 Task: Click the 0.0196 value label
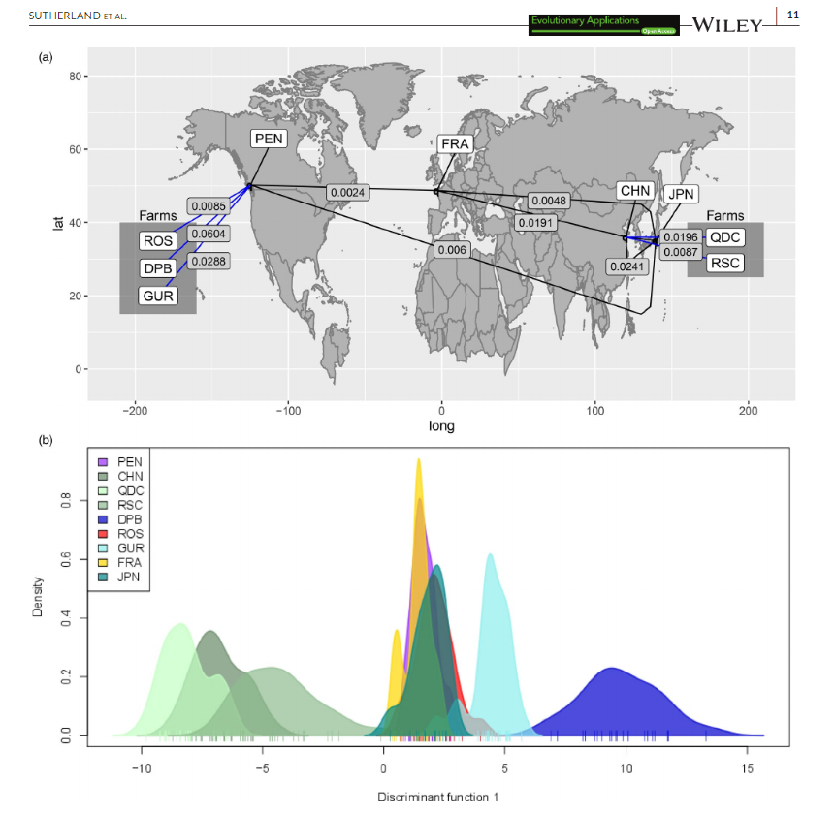pyautogui.click(x=681, y=237)
